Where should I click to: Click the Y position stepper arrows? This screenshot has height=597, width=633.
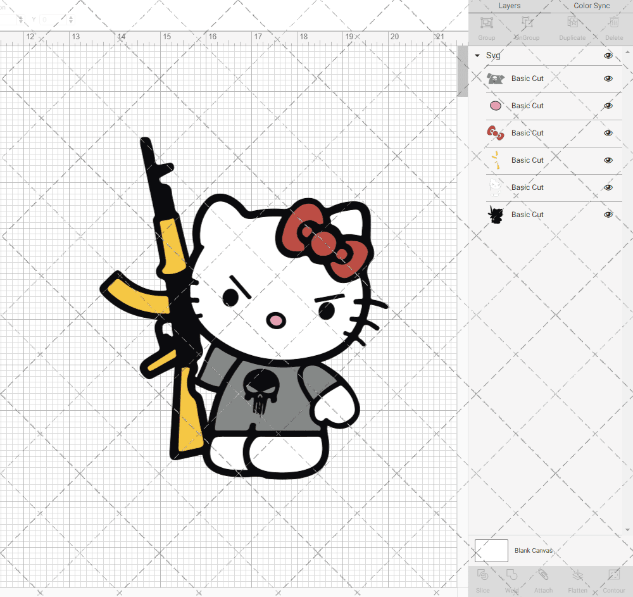[71, 20]
